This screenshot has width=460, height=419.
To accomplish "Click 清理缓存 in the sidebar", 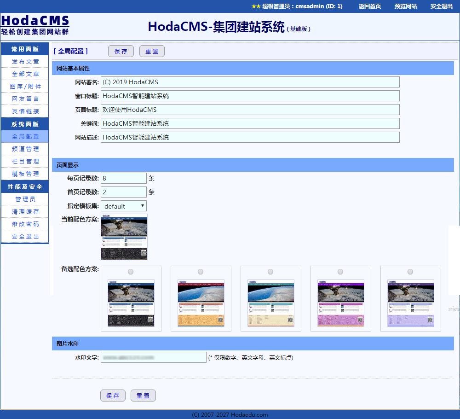I will [x=25, y=212].
